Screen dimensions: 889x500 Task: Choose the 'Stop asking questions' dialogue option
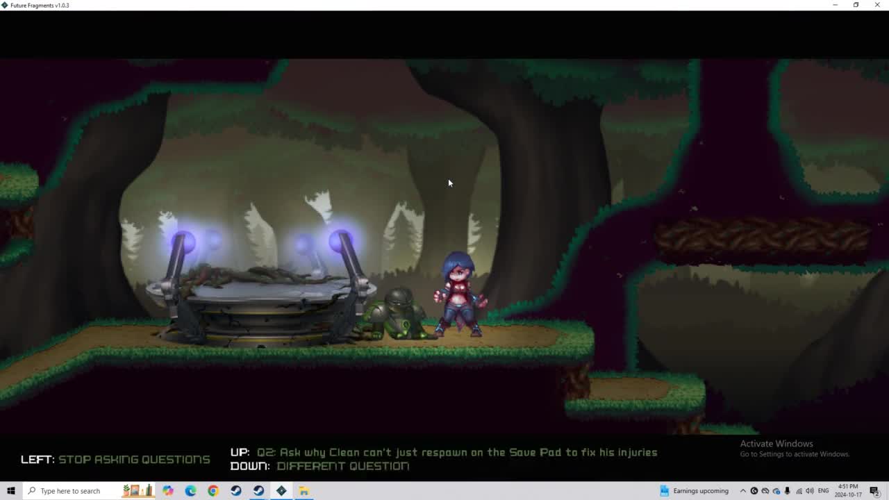click(x=115, y=460)
